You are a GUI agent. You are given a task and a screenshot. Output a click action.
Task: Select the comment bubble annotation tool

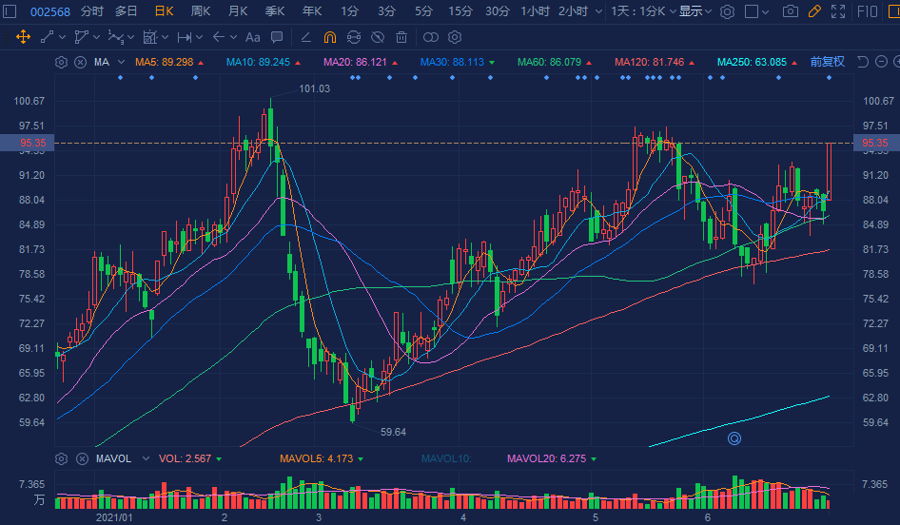pos(276,37)
